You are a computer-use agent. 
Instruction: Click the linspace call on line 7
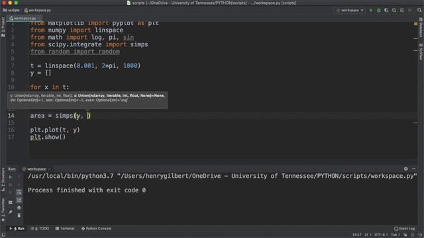(93, 65)
